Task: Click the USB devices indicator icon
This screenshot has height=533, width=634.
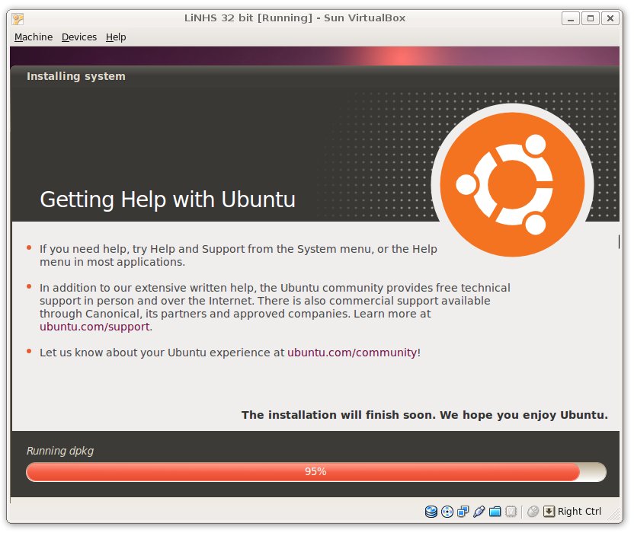Action: click(x=479, y=512)
